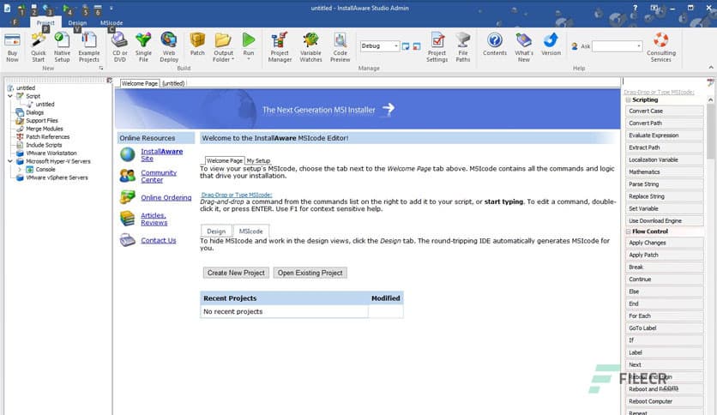Click inside the Ask search field

(614, 46)
